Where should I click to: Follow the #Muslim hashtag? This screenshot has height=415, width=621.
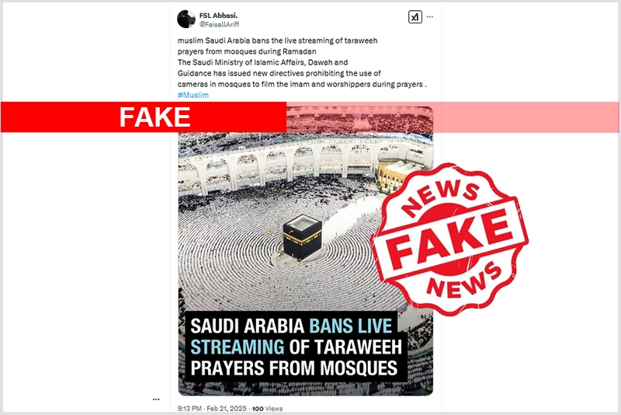pos(193,95)
